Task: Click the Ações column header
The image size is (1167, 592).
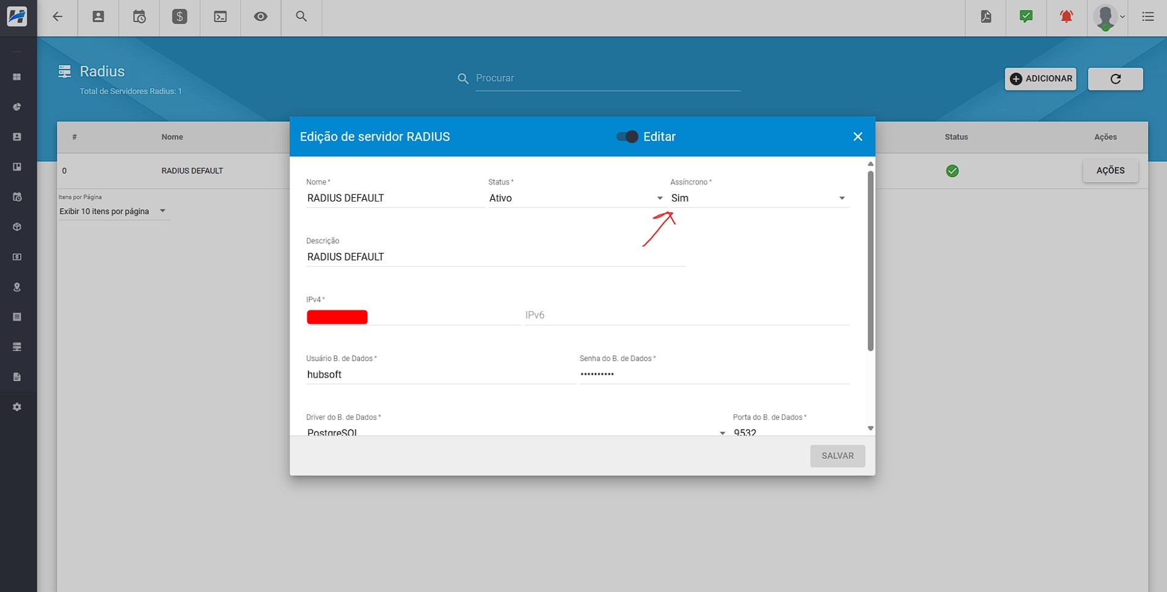Action: tap(1105, 137)
